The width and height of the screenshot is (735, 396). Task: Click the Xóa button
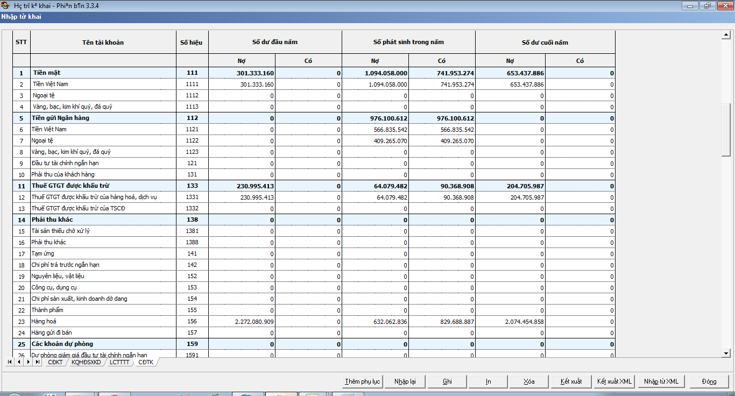click(x=529, y=381)
